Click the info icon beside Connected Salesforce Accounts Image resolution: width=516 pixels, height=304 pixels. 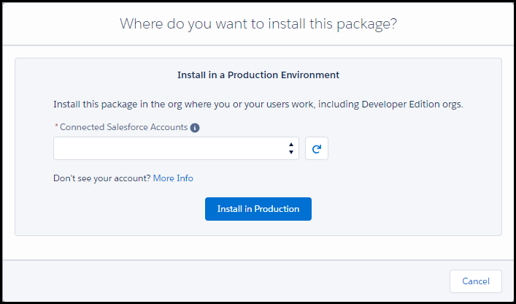pos(195,128)
